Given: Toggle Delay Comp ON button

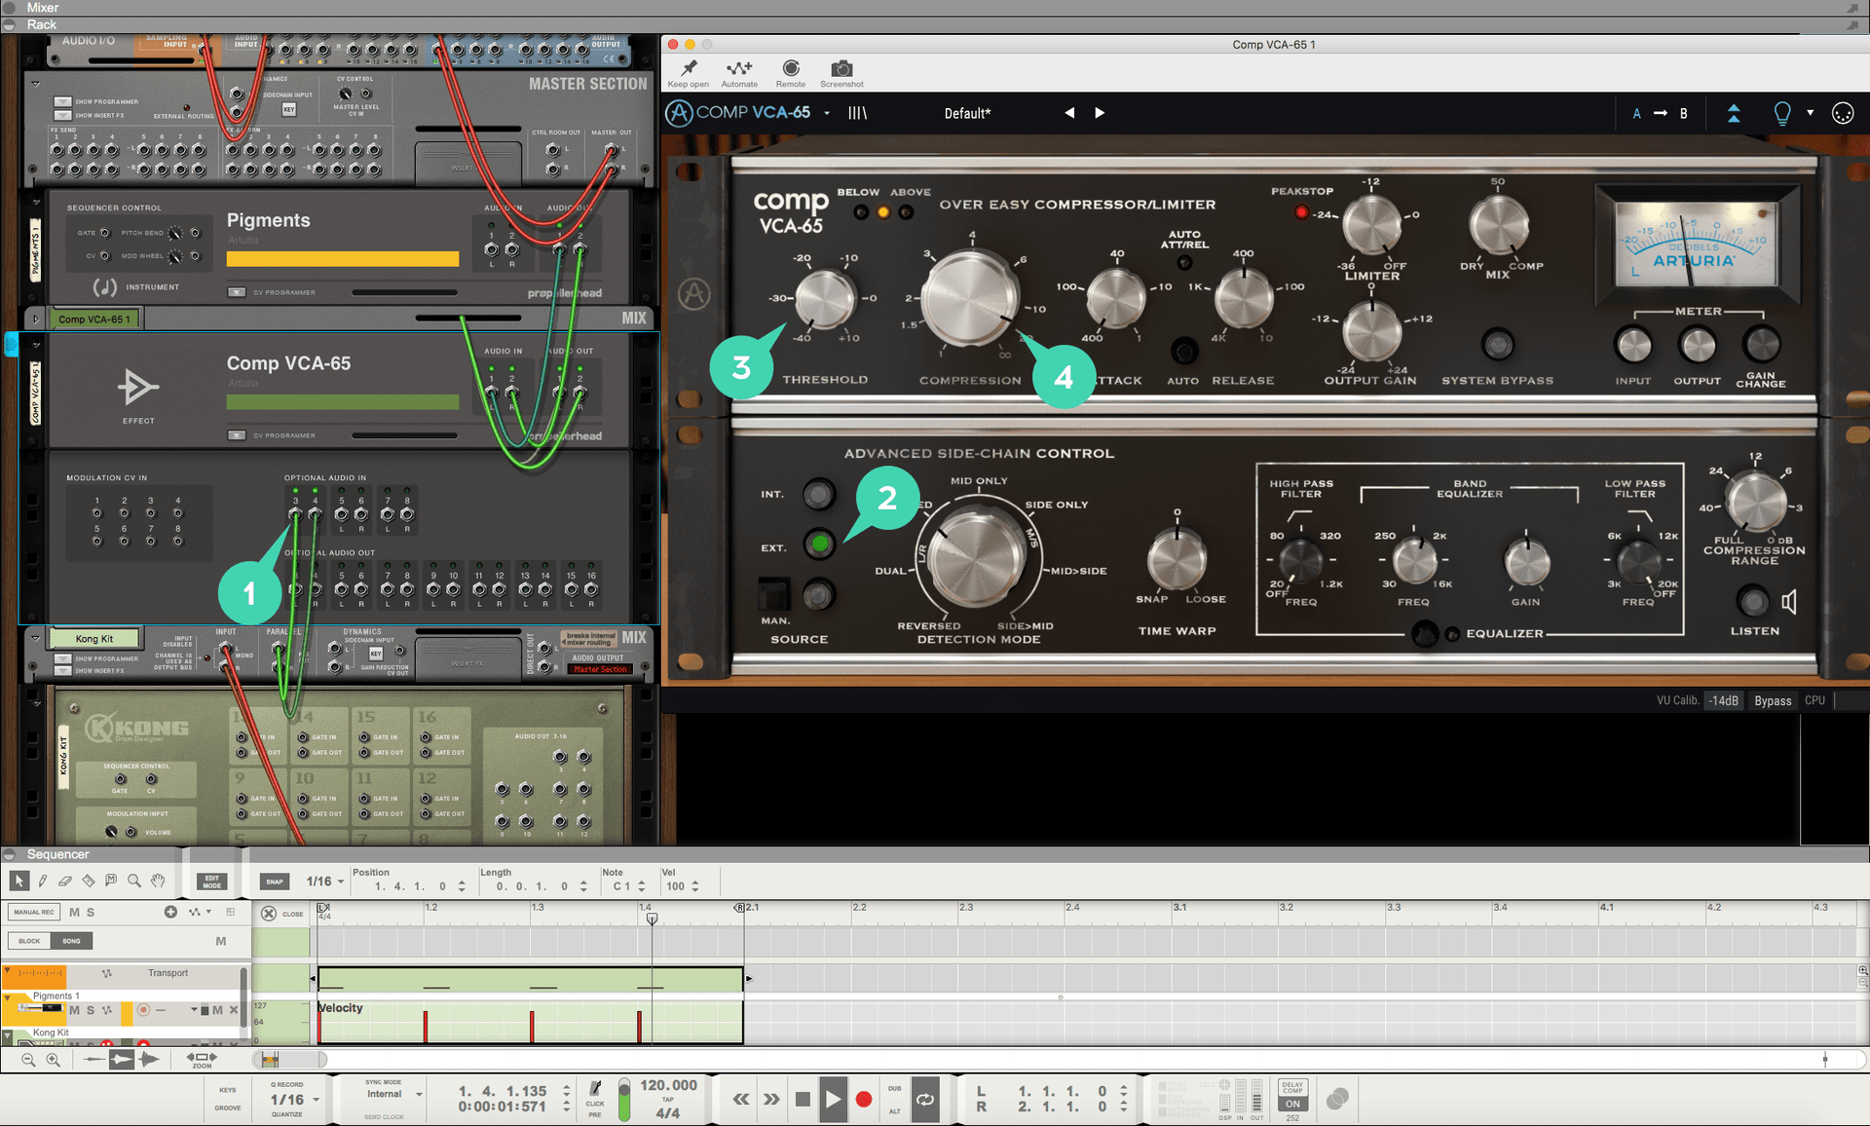Looking at the screenshot, I should point(1292,1105).
